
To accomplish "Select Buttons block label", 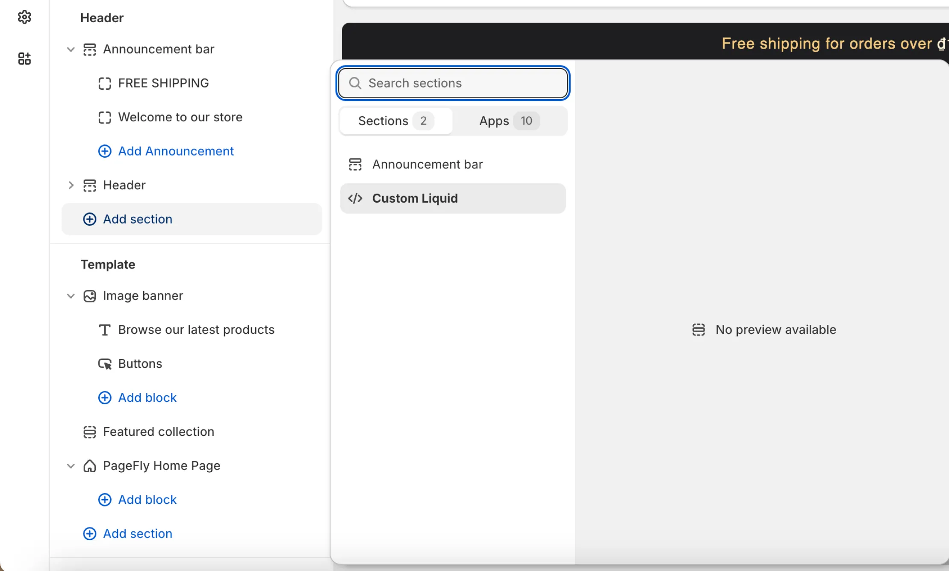I will pyautogui.click(x=140, y=364).
